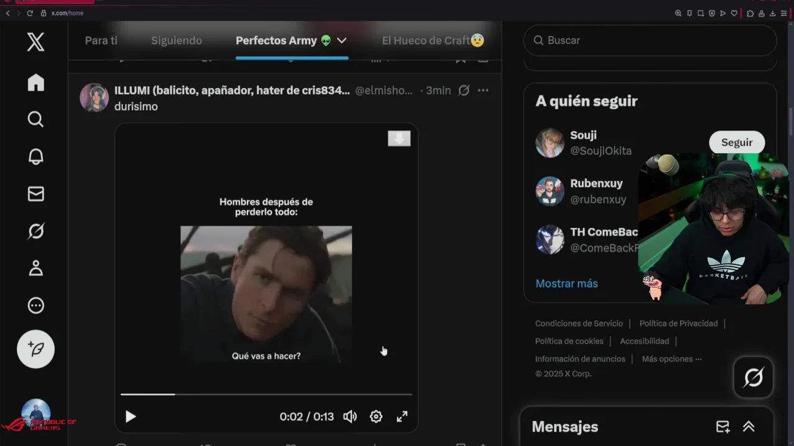Click the Seguir button for Souji
This screenshot has width=794, height=446.
pos(737,142)
